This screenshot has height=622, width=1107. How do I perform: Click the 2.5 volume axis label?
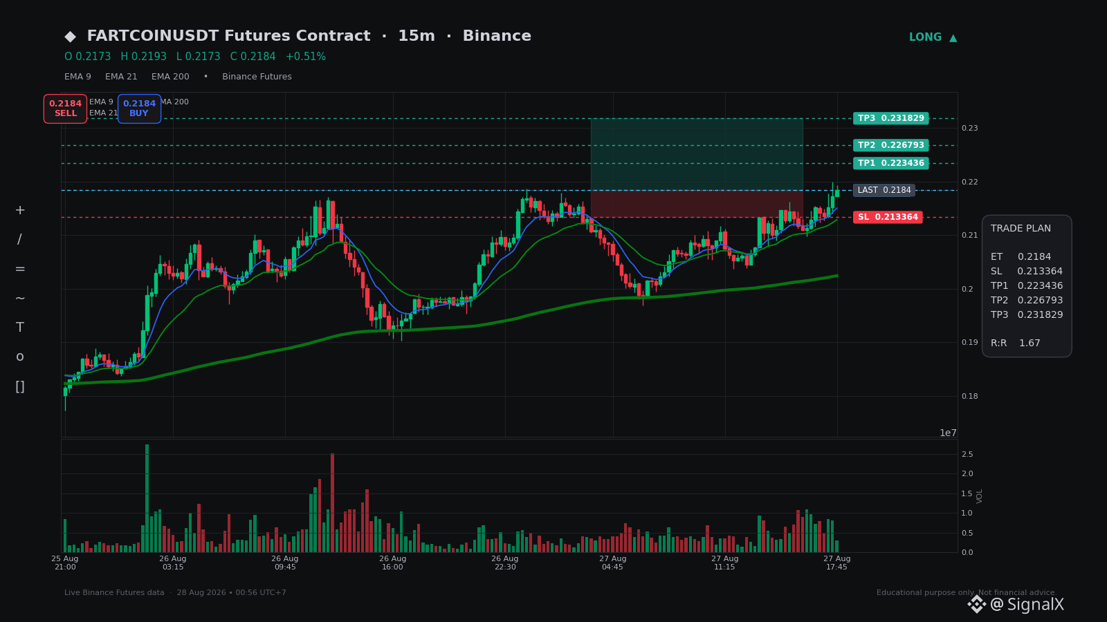(x=967, y=455)
